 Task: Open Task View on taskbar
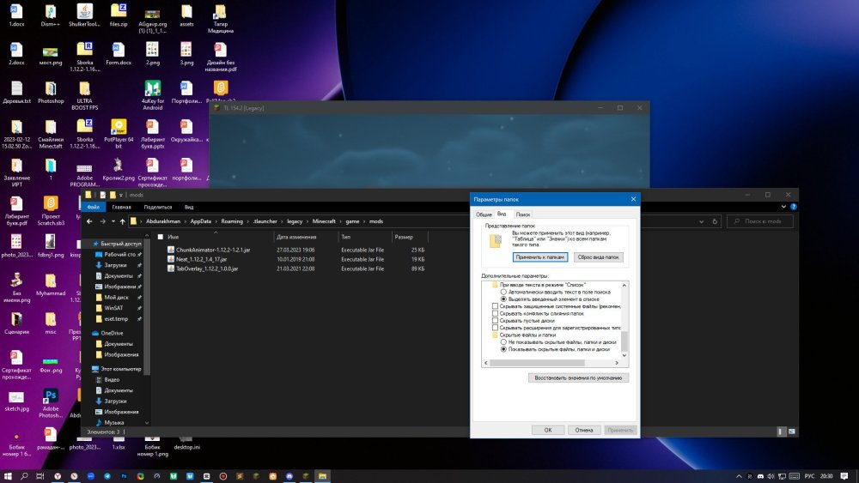(x=40, y=476)
